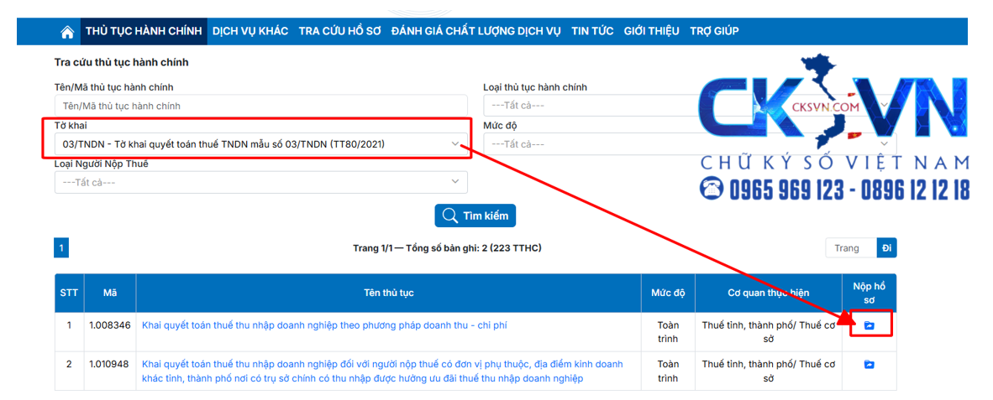Viewport: 993px width, 400px height.
Task: Click the Tìm kiếm search button
Action: (x=475, y=216)
